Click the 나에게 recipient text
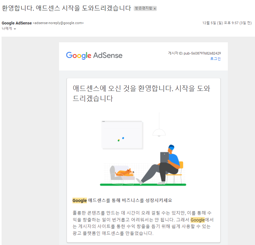This screenshot has height=245, width=255. click(7, 29)
